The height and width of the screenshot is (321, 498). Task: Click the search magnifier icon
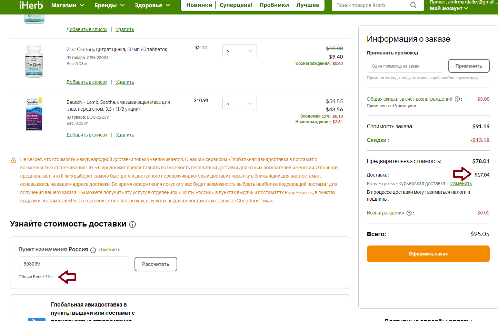tap(413, 5)
